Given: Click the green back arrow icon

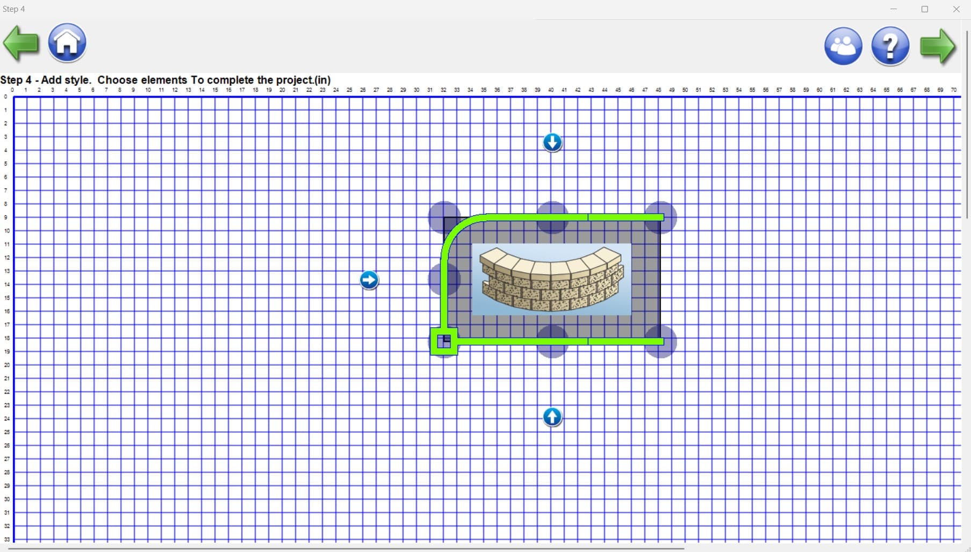Looking at the screenshot, I should (21, 43).
